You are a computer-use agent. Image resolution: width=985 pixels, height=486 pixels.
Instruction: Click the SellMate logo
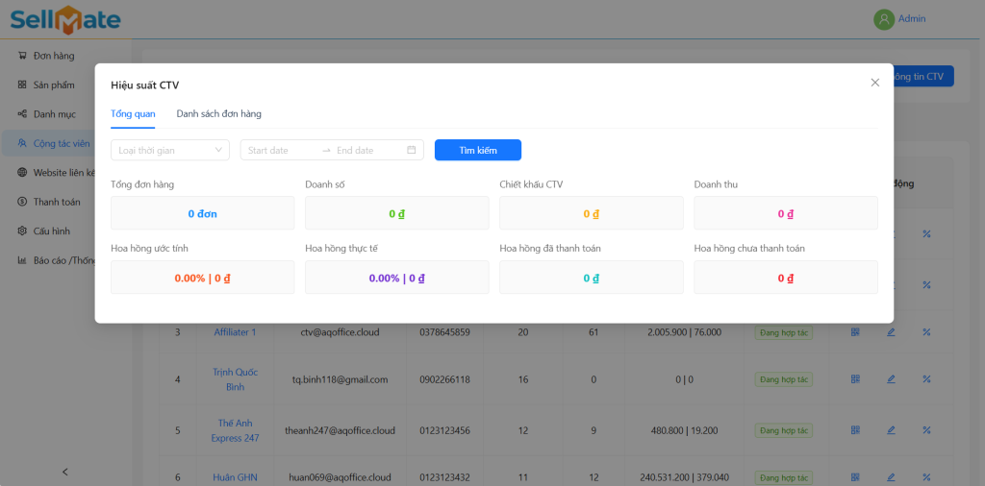65,18
